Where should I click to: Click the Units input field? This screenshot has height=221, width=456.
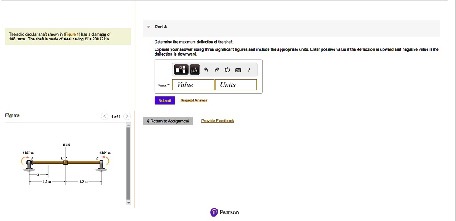tap(236, 85)
